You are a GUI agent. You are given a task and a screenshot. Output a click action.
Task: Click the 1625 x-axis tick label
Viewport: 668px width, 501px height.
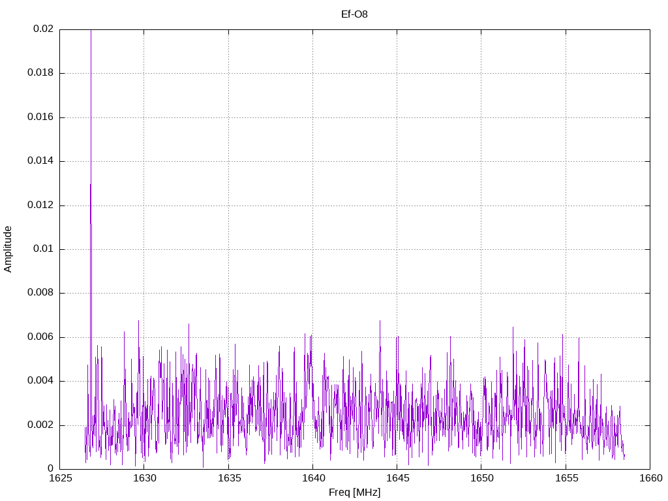point(59,479)
